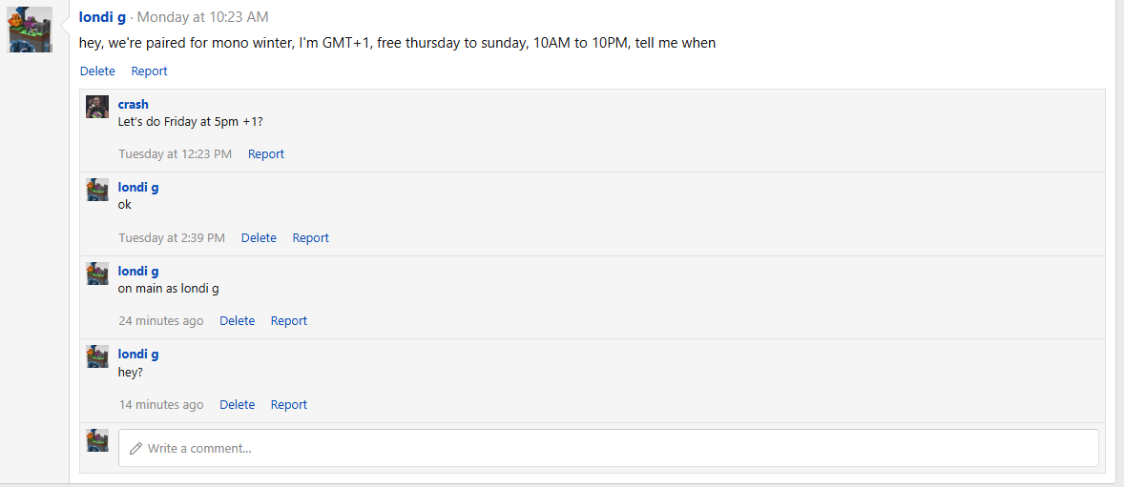Click the pencil icon in comment box
The image size is (1124, 487).
point(135,448)
